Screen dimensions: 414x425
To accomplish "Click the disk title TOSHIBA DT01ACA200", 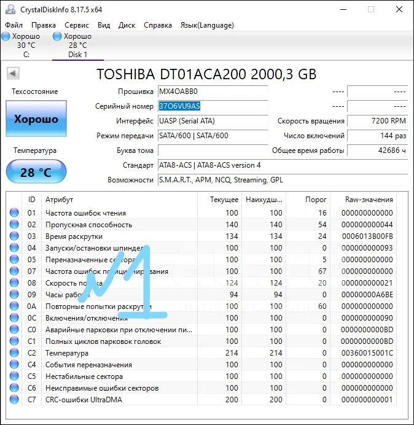I will tap(206, 74).
